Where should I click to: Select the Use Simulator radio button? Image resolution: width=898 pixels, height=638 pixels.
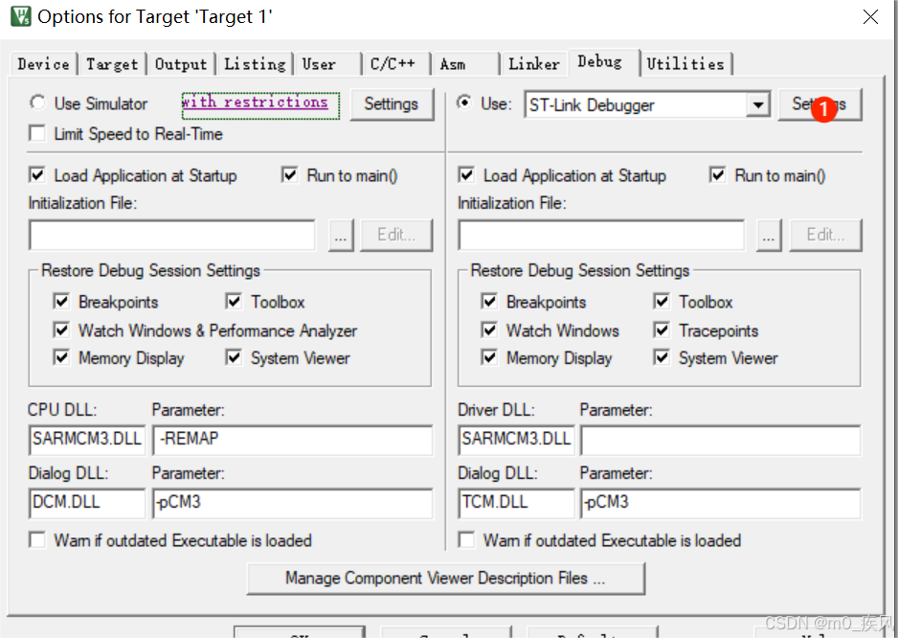click(x=37, y=103)
